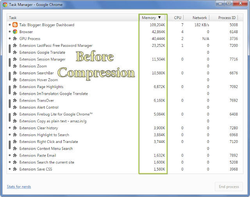
Task: Click the End process button
Action: point(229,186)
